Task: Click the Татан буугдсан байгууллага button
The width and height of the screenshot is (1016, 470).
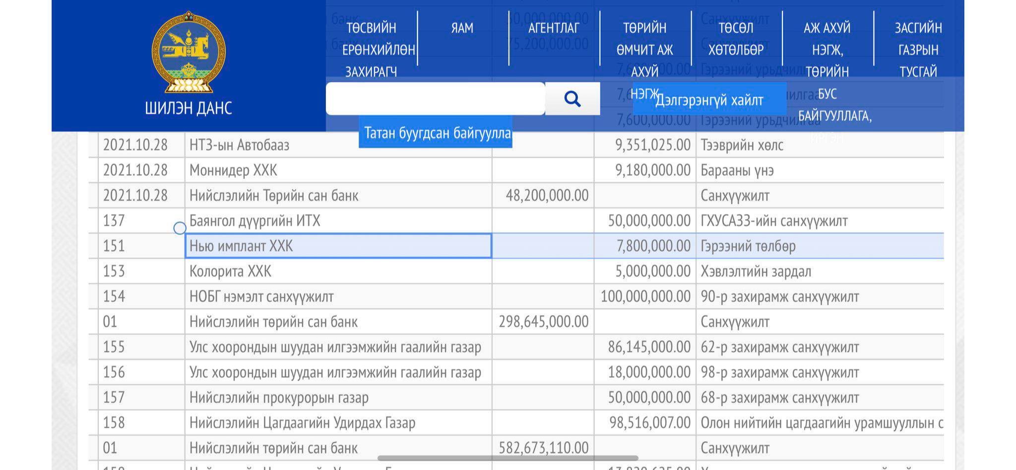Action: click(x=436, y=132)
